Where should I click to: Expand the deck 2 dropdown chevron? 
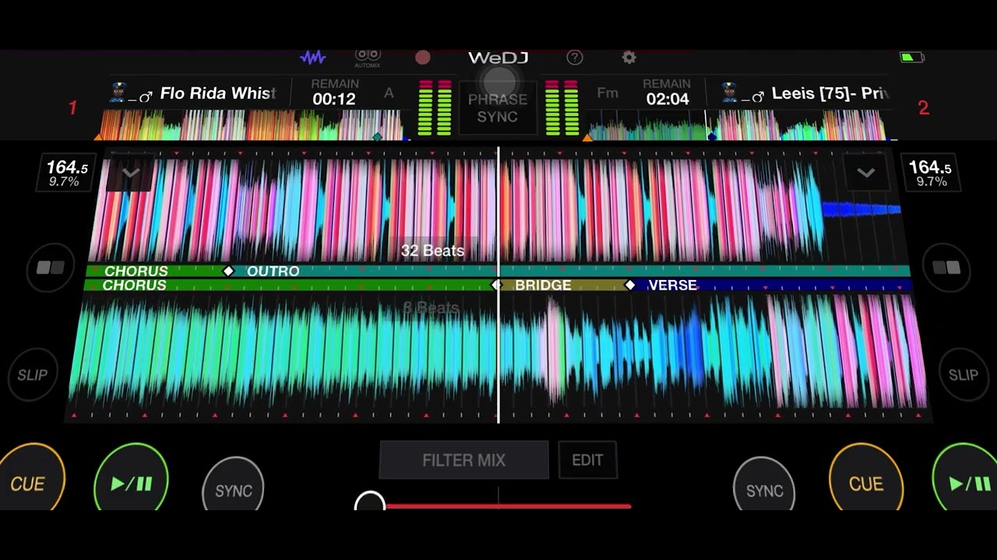point(866,173)
